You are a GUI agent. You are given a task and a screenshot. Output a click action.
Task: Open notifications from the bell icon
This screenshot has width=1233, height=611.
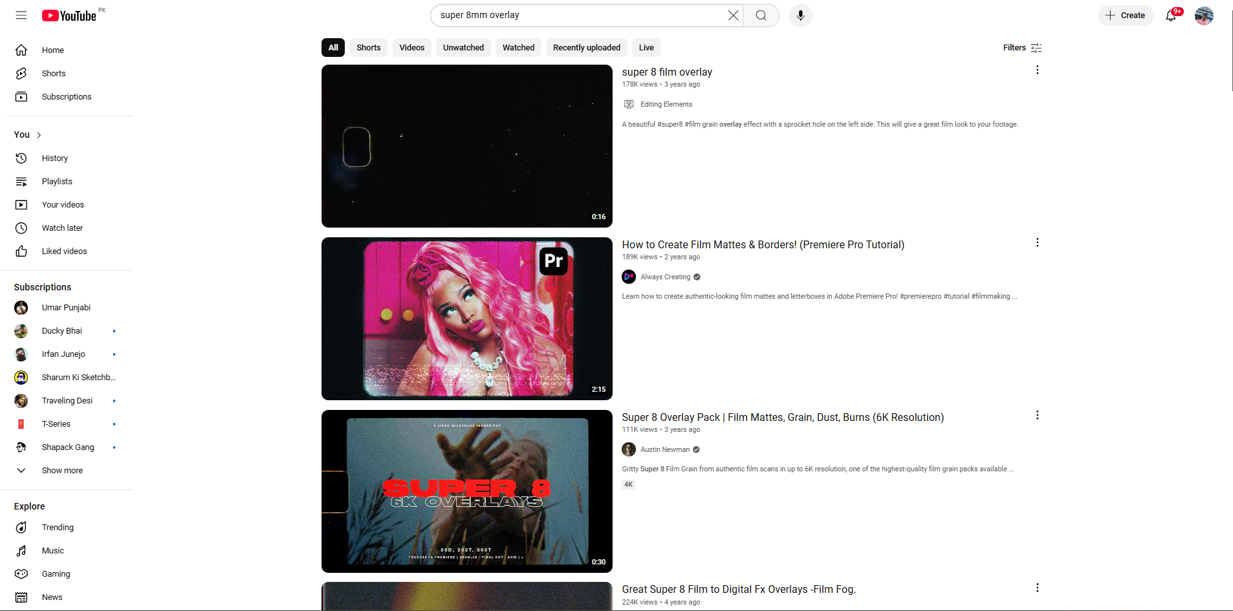pyautogui.click(x=1171, y=15)
